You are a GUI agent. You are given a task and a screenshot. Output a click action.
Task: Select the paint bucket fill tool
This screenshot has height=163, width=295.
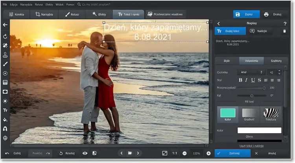click(5, 119)
